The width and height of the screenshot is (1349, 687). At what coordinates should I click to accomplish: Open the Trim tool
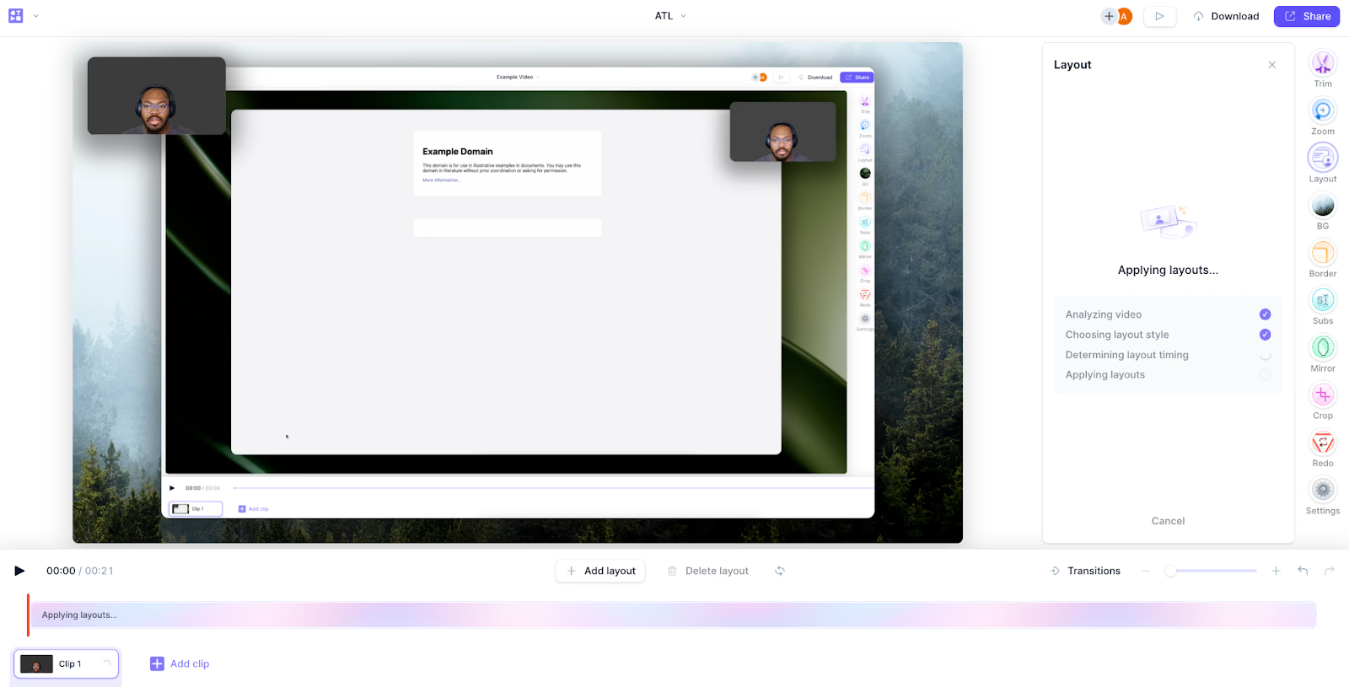pos(1322,69)
